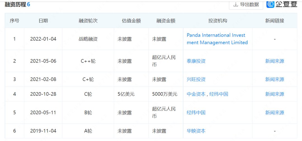The image size is (302, 141).
Task: Click the 融资轮次 column header
Action: (x=88, y=21)
